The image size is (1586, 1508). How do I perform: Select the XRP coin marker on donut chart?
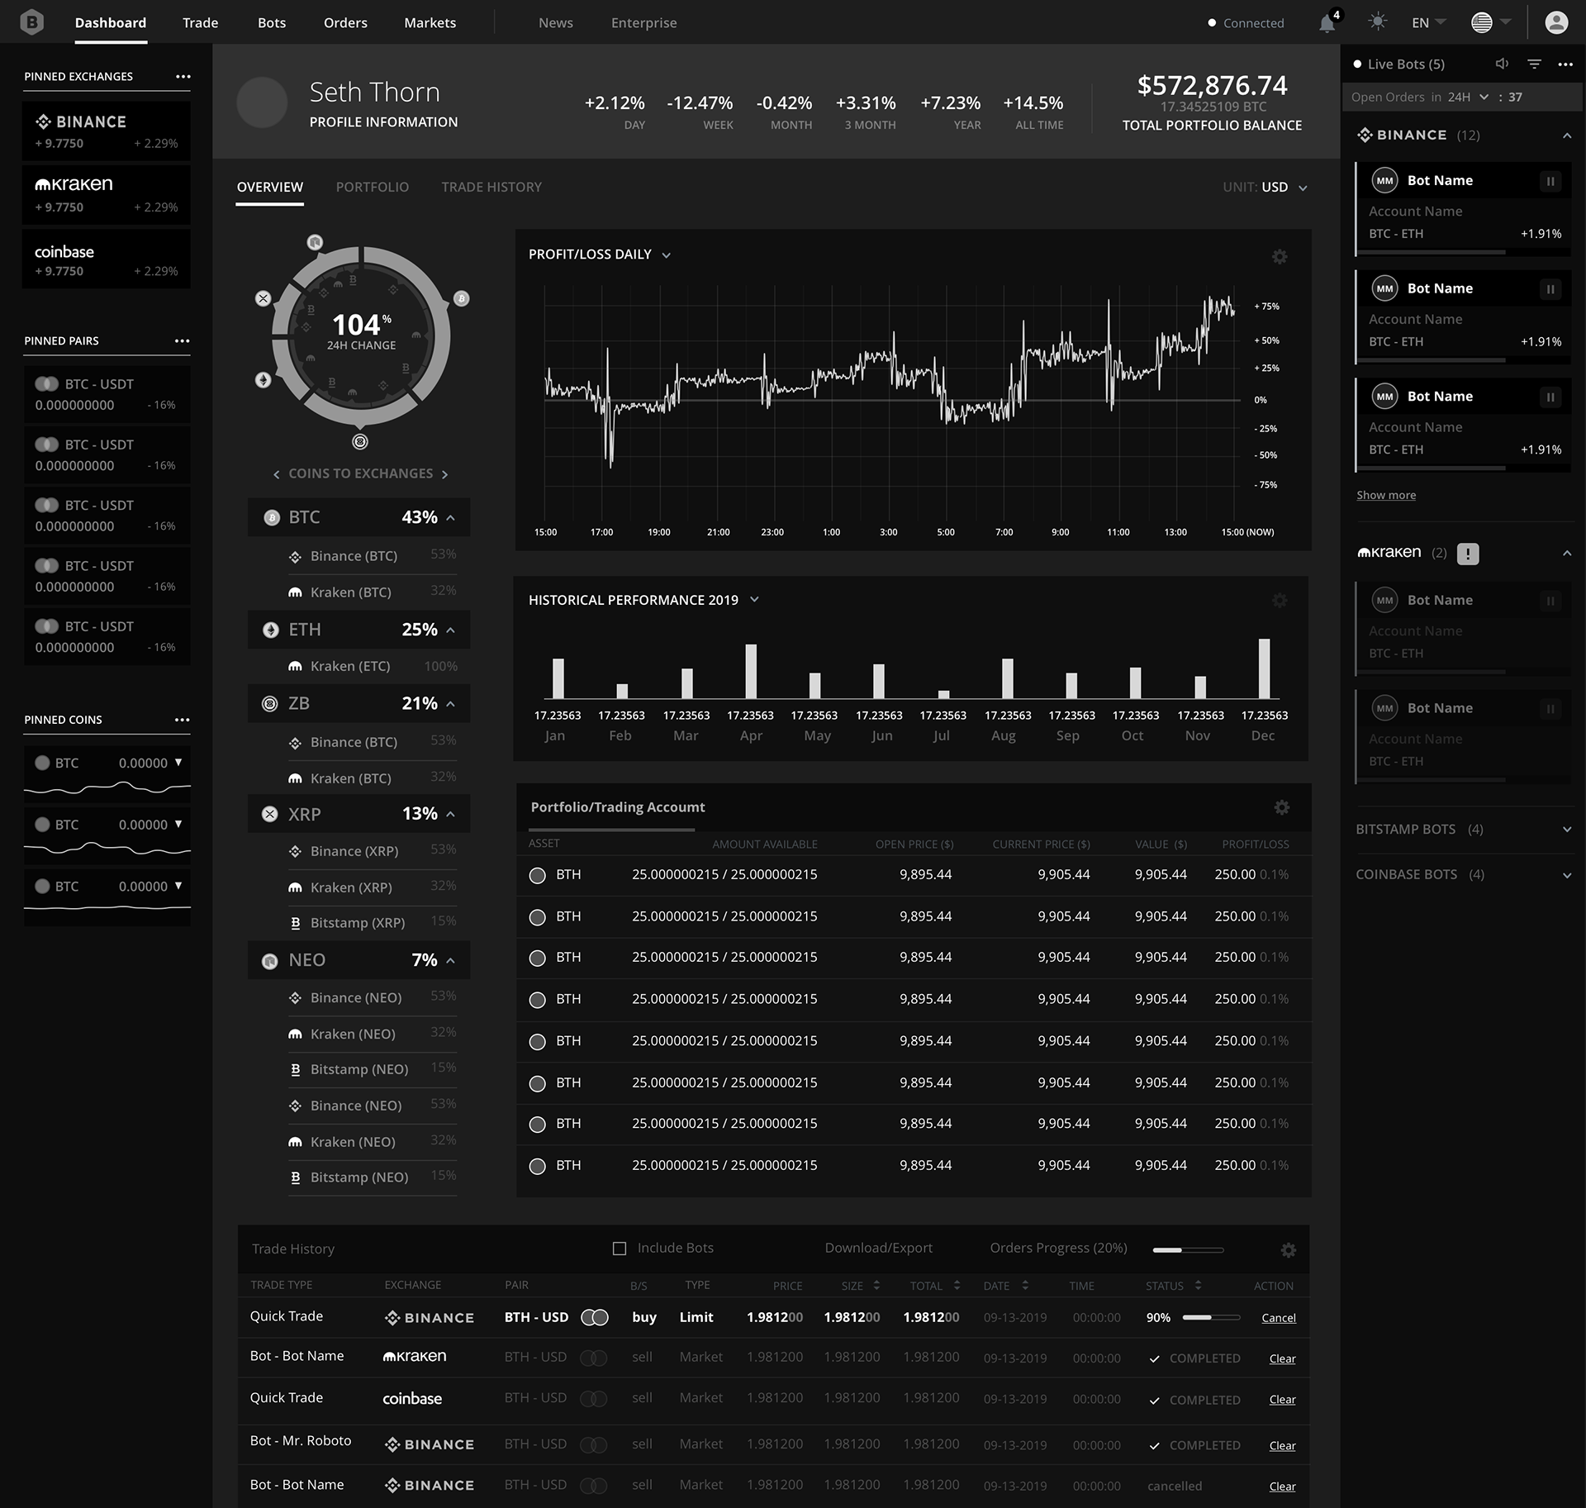pos(263,298)
